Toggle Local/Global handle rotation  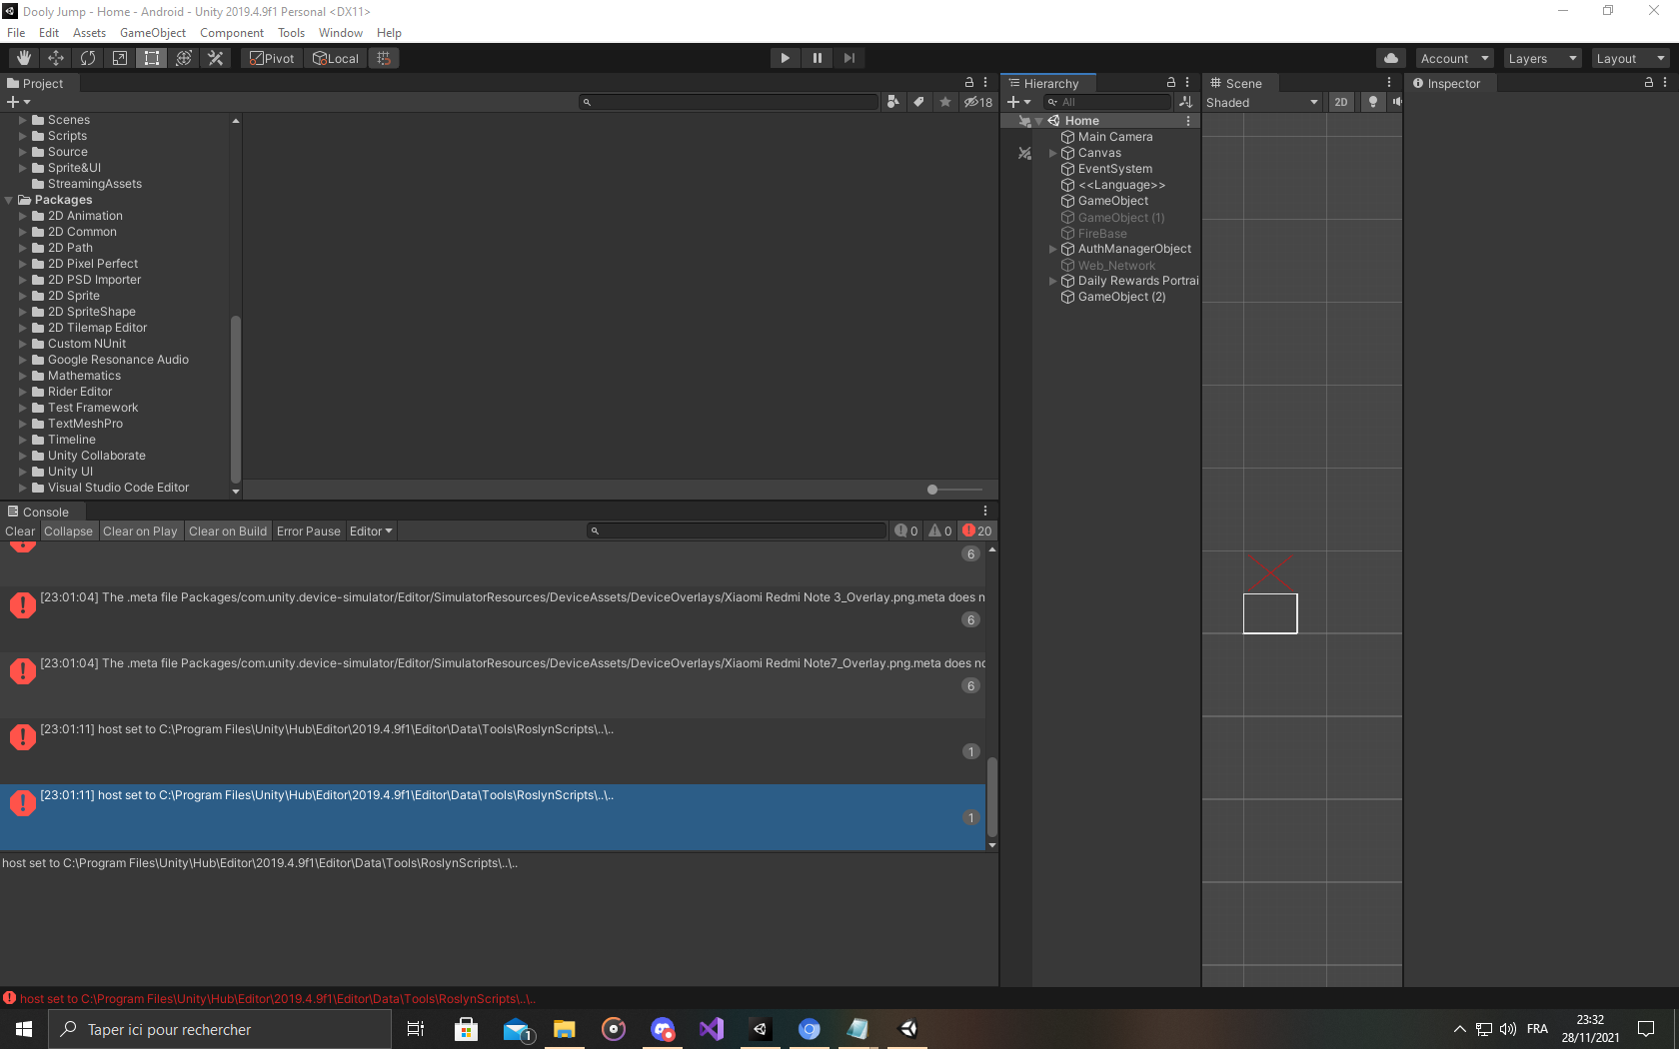click(x=336, y=58)
